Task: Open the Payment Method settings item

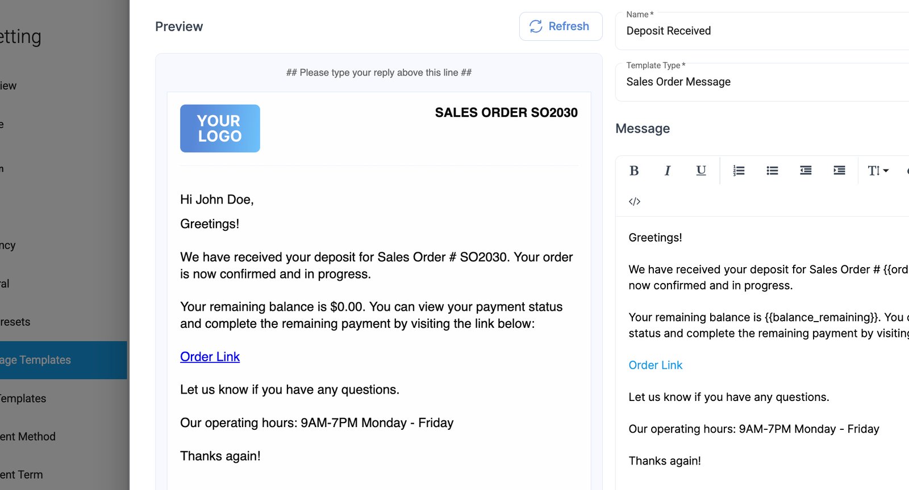Action: pyautogui.click(x=28, y=437)
